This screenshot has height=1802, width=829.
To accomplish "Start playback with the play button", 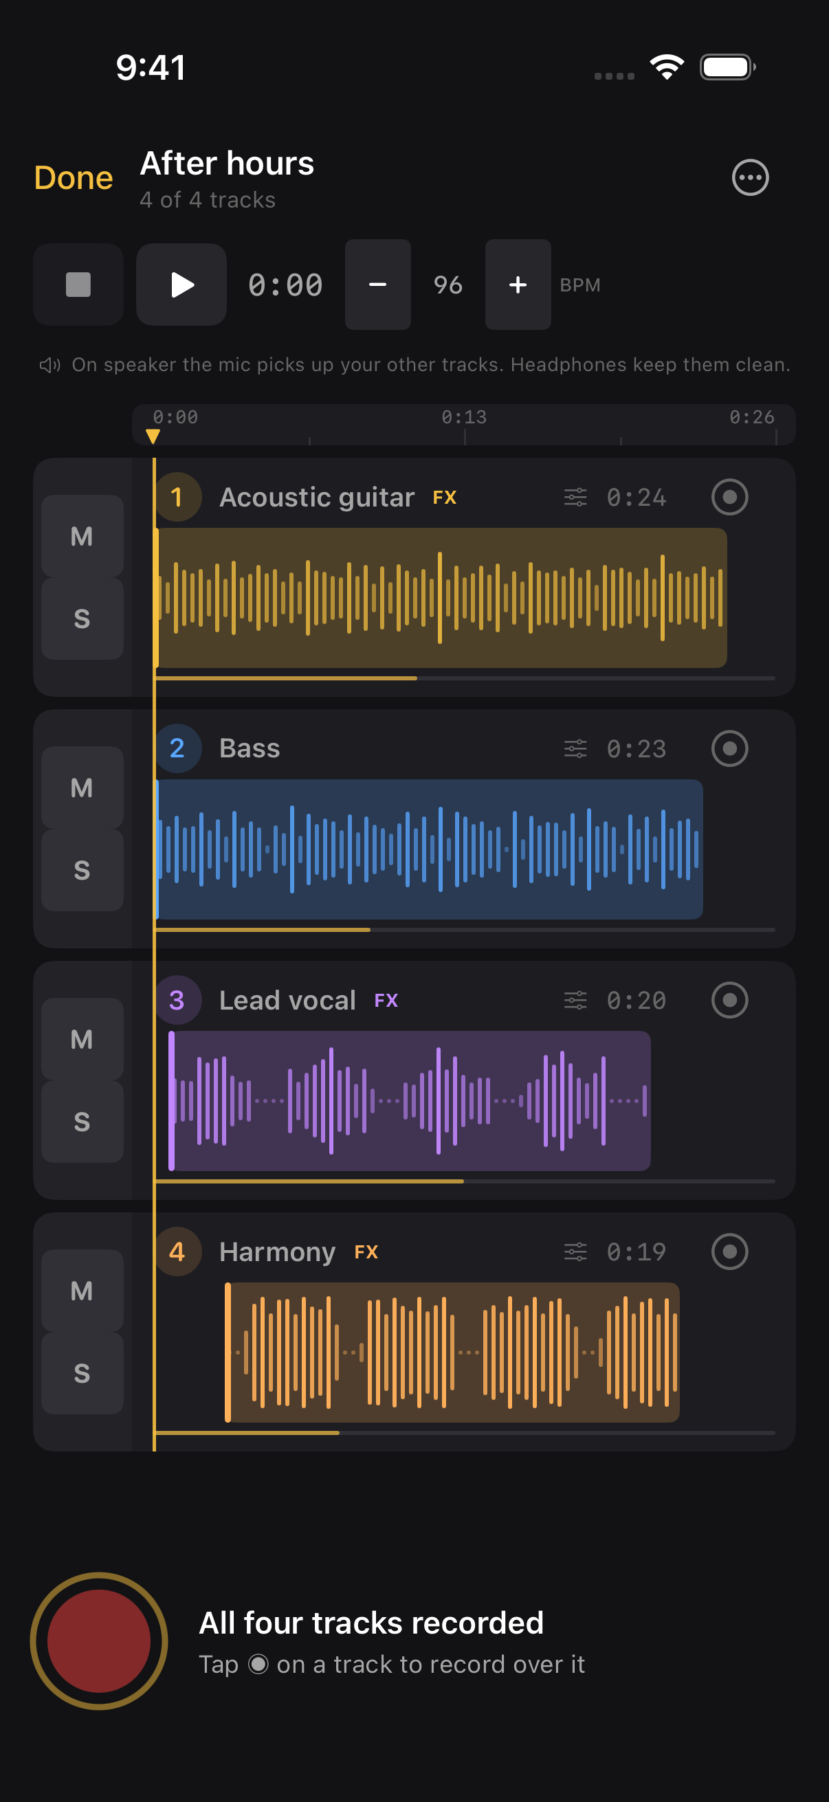I will 181,285.
